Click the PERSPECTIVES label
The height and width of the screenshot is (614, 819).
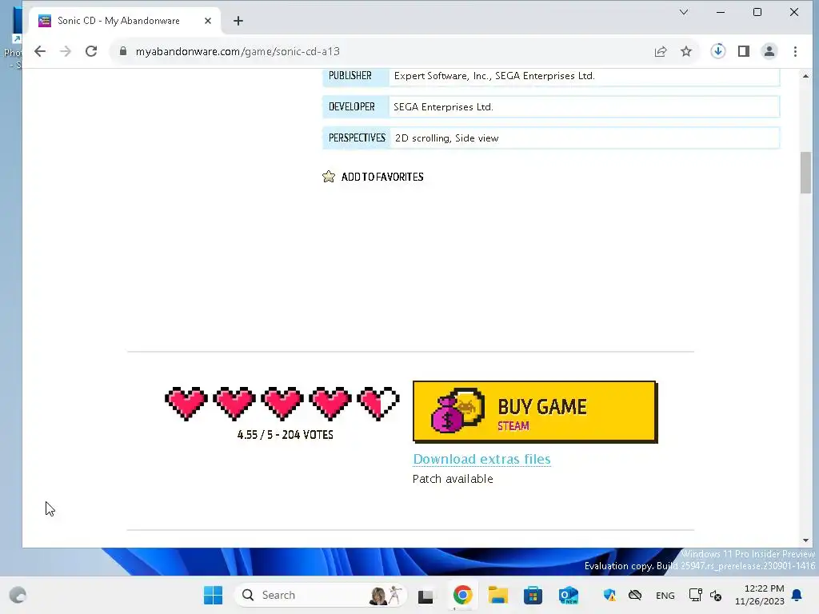pyautogui.click(x=357, y=138)
